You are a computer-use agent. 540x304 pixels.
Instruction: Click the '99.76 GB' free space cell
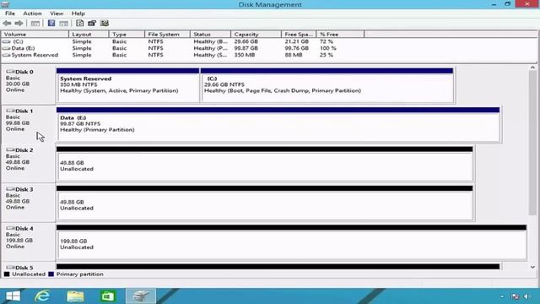(296, 48)
